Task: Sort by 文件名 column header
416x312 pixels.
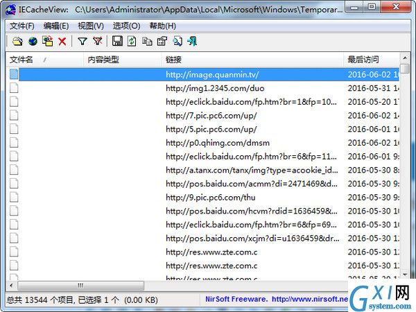Action: (x=44, y=60)
